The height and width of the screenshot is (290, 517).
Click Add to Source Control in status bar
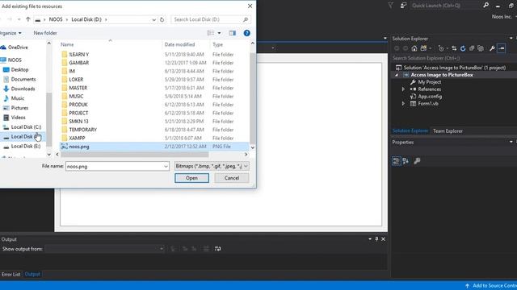click(x=491, y=286)
